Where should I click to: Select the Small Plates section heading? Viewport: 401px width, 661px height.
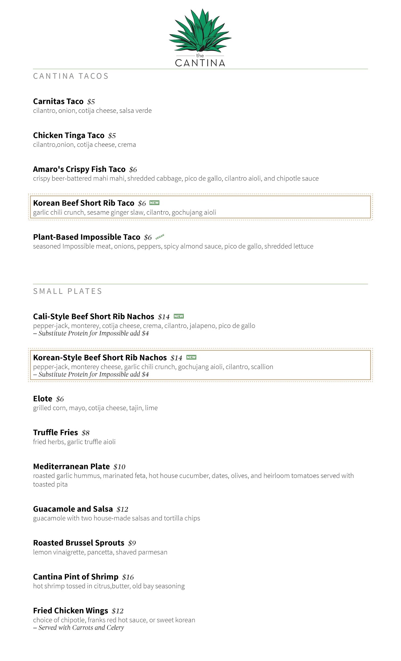point(67,292)
